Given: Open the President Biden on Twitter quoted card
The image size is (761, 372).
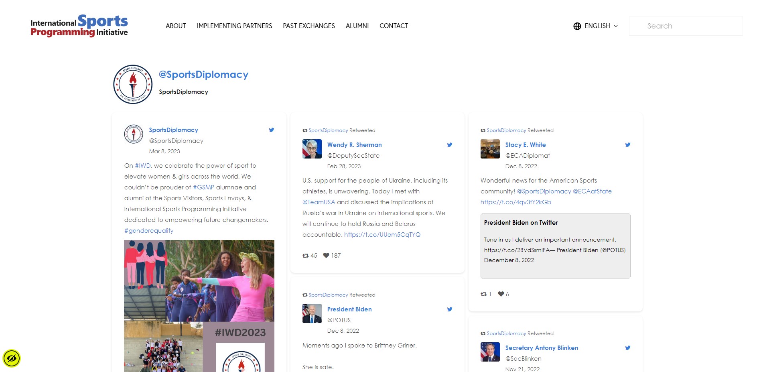Looking at the screenshot, I should (556, 246).
